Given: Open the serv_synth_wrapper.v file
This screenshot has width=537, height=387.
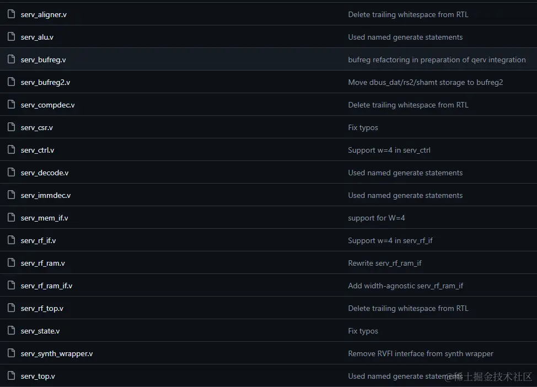Looking at the screenshot, I should 57,353.
